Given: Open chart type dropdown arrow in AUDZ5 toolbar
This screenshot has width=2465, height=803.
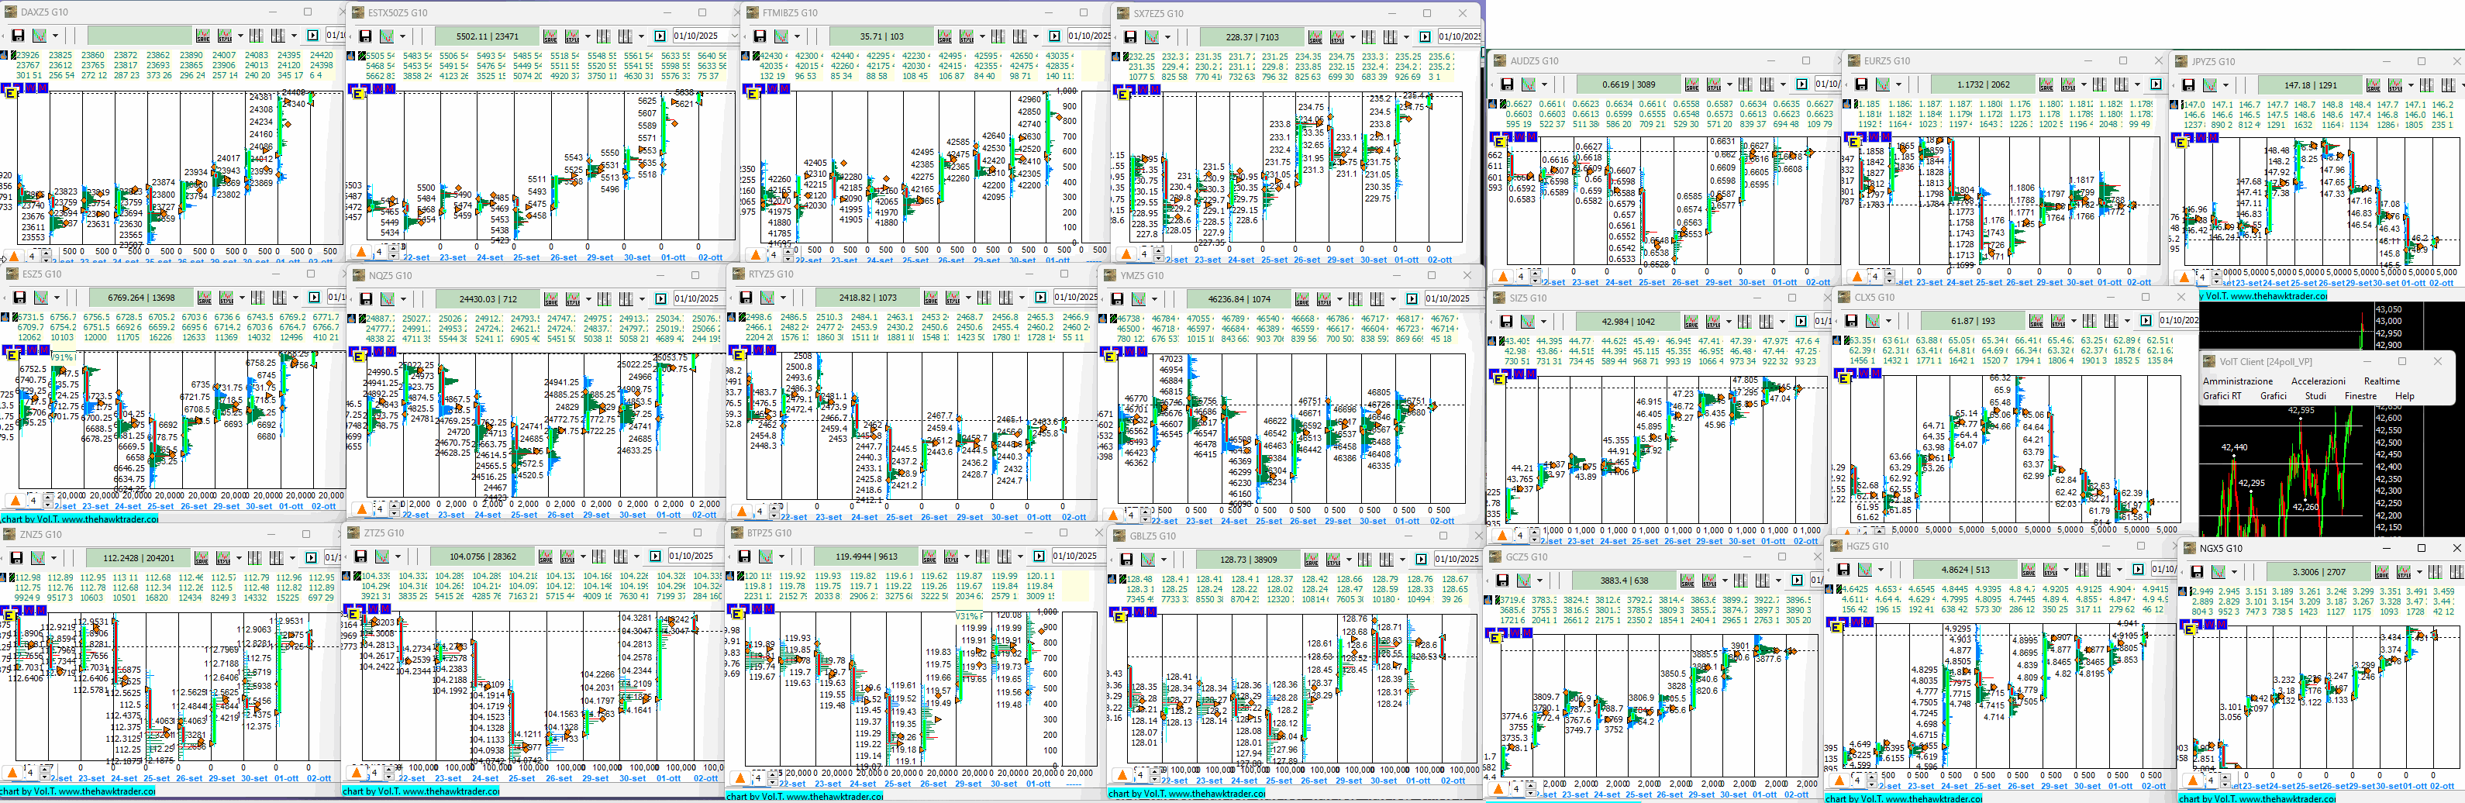Looking at the screenshot, I should click(1544, 85).
